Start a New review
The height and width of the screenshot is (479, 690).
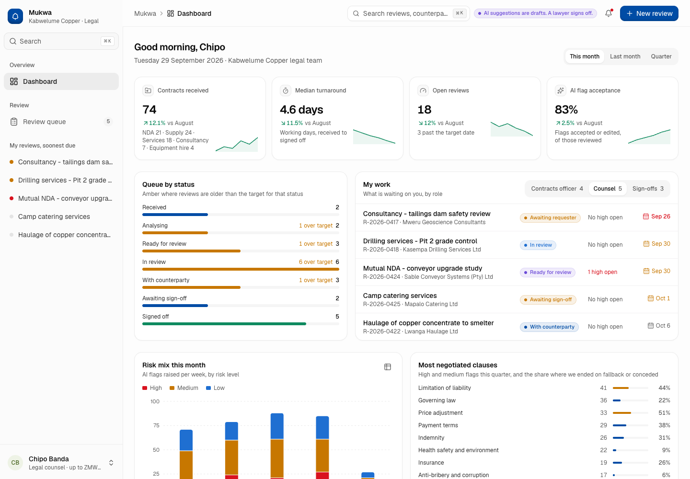pyautogui.click(x=649, y=13)
